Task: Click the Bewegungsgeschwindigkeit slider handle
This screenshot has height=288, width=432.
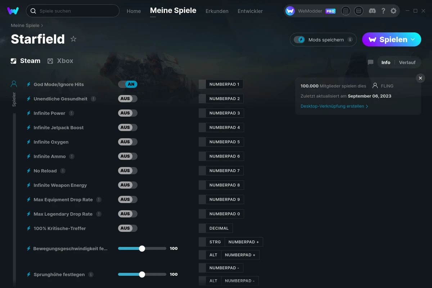Action: pyautogui.click(x=142, y=248)
